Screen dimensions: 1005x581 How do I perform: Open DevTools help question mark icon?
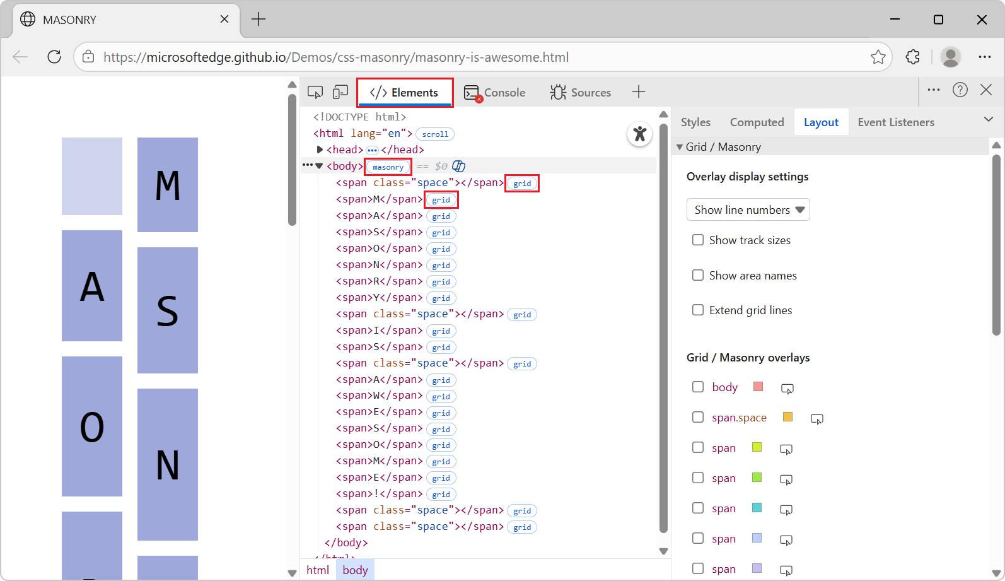pyautogui.click(x=960, y=90)
